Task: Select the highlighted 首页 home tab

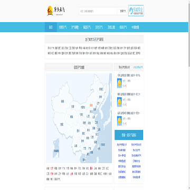Action: 51,27
